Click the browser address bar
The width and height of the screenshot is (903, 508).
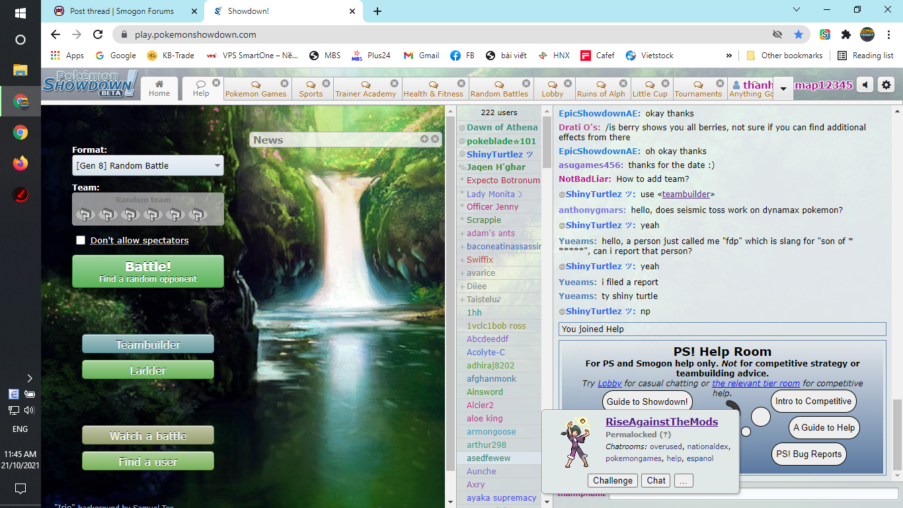tap(443, 34)
